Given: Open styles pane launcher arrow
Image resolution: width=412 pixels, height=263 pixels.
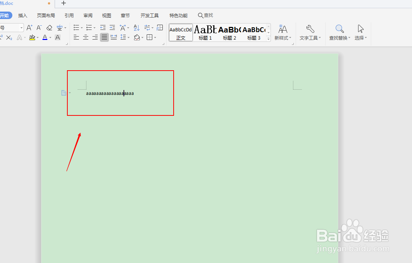Looking at the screenshot, I should [x=293, y=44].
